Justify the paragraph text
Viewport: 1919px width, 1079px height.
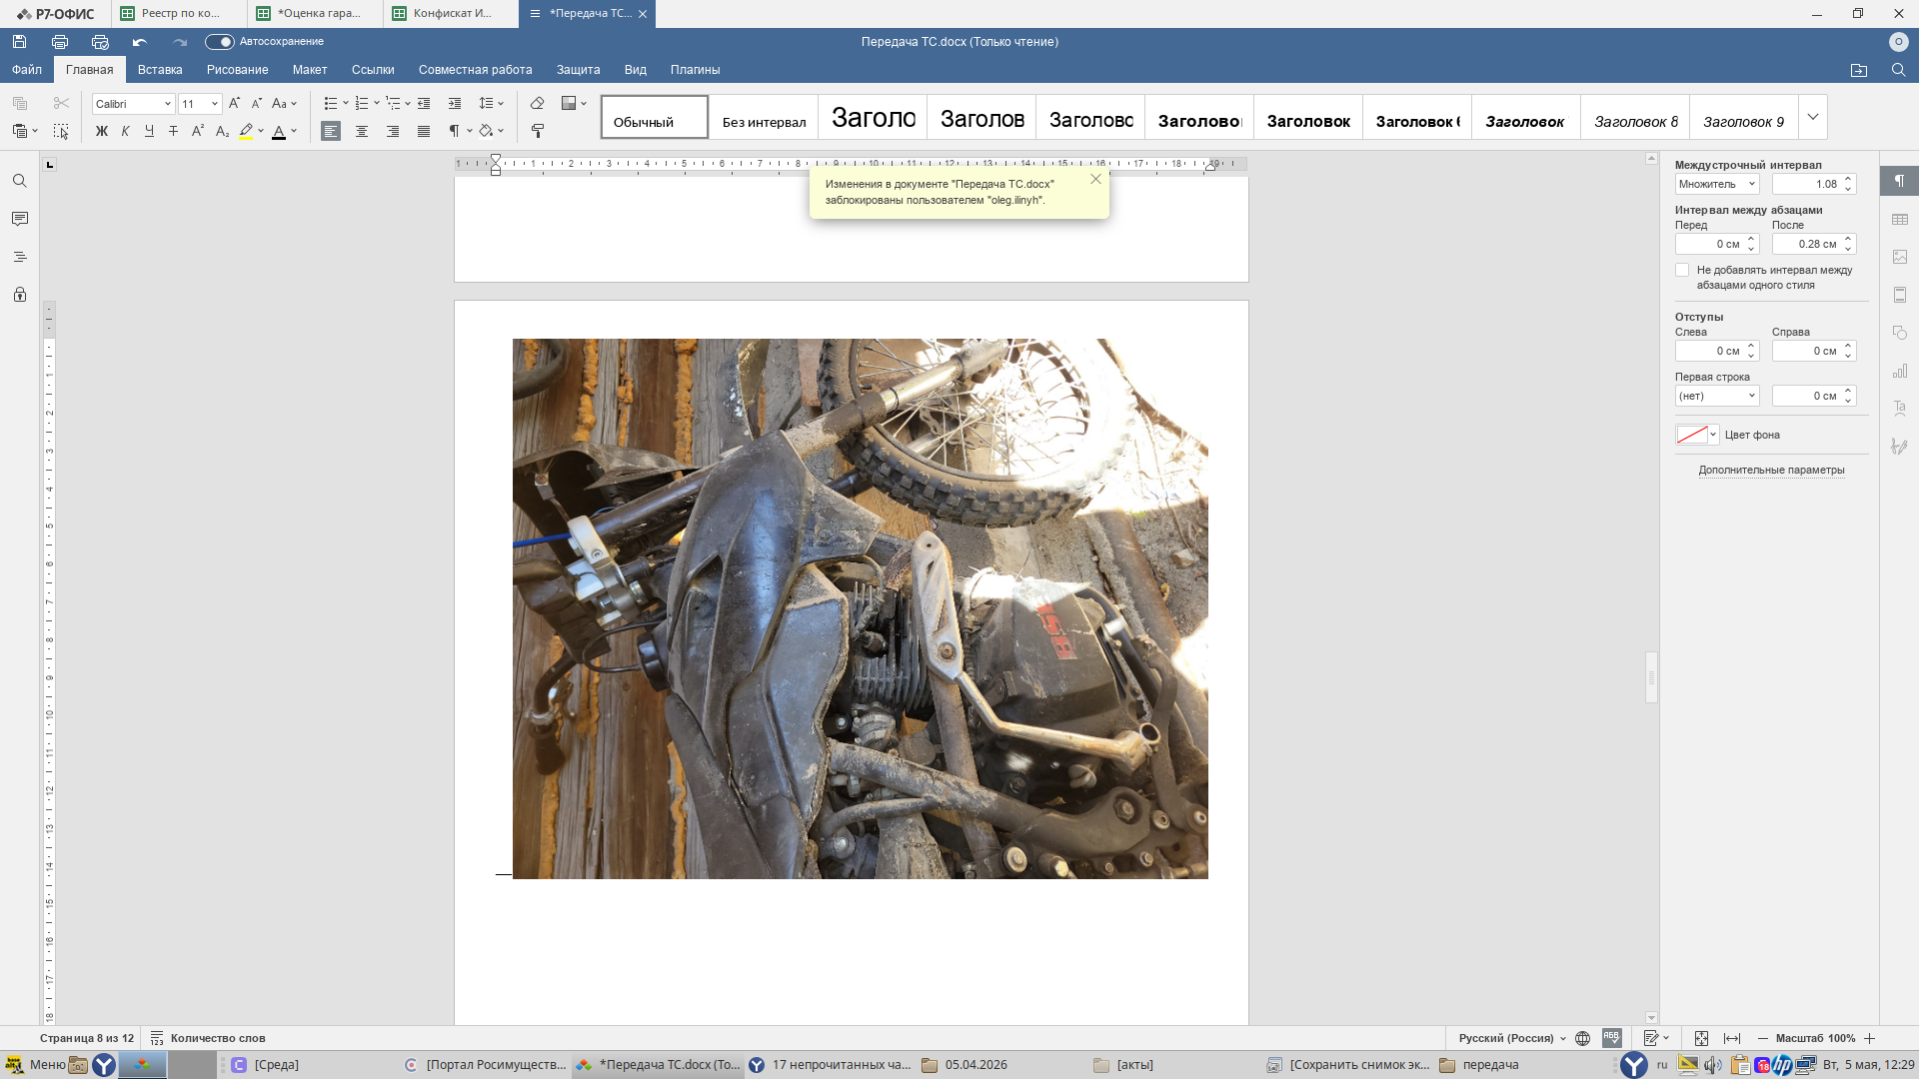(x=424, y=131)
